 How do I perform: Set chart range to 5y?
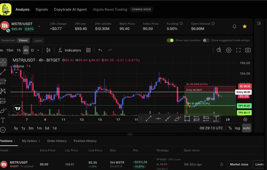16,128
